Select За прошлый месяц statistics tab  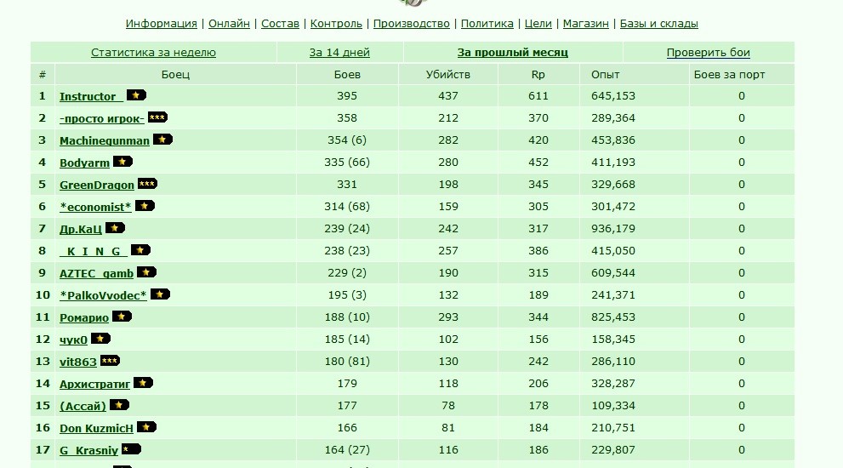tap(512, 53)
